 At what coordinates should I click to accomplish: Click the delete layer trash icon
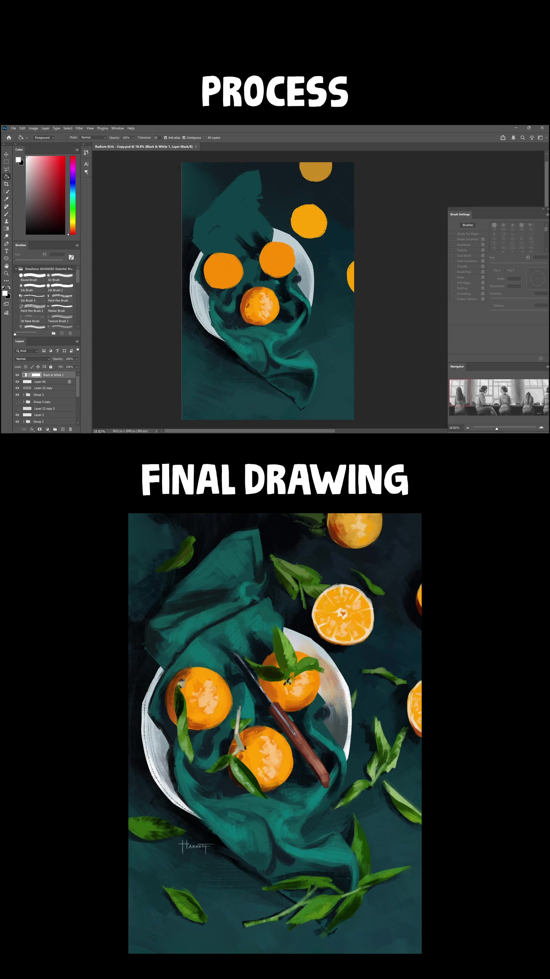[x=70, y=429]
